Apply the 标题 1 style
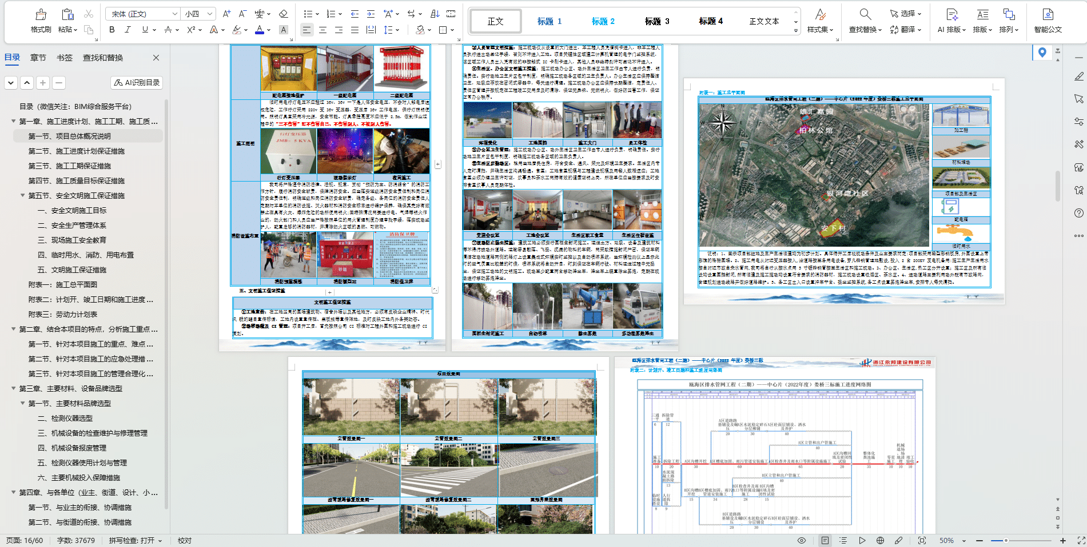The height and width of the screenshot is (547, 1087). click(549, 21)
